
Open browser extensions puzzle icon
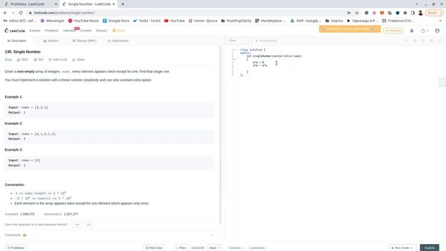coord(405,13)
